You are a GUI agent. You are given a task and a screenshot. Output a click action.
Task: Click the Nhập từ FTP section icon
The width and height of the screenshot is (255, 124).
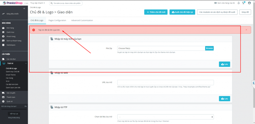(x=52, y=107)
